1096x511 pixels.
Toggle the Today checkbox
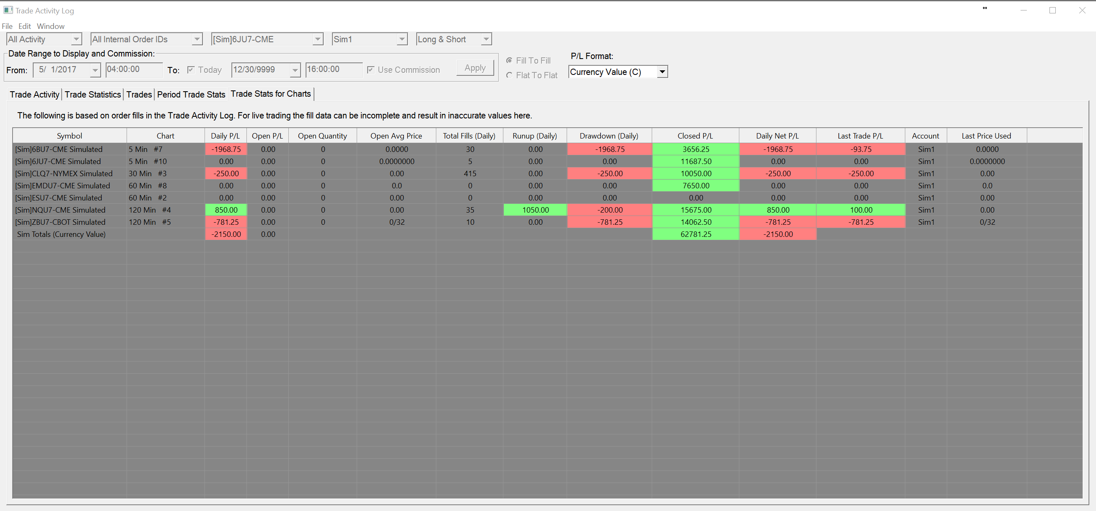click(x=191, y=69)
